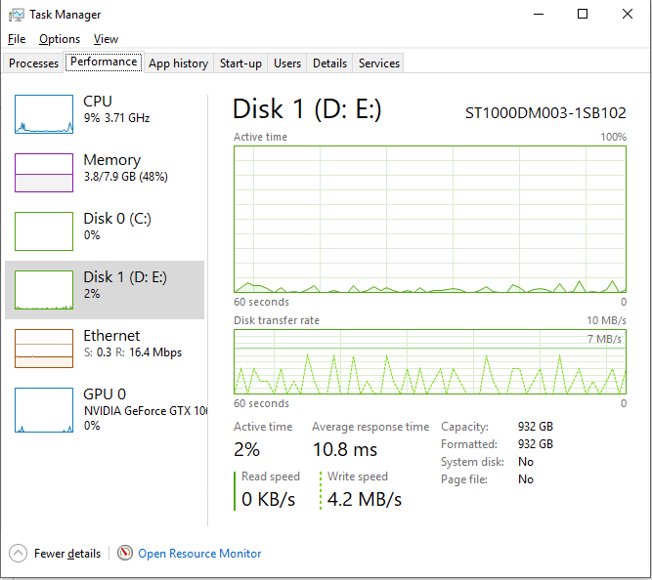Click the Page file No value
This screenshot has width=652, height=580.
[x=526, y=479]
